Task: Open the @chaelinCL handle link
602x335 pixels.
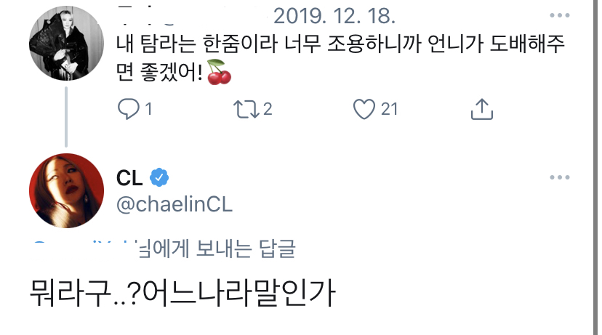Action: (174, 204)
